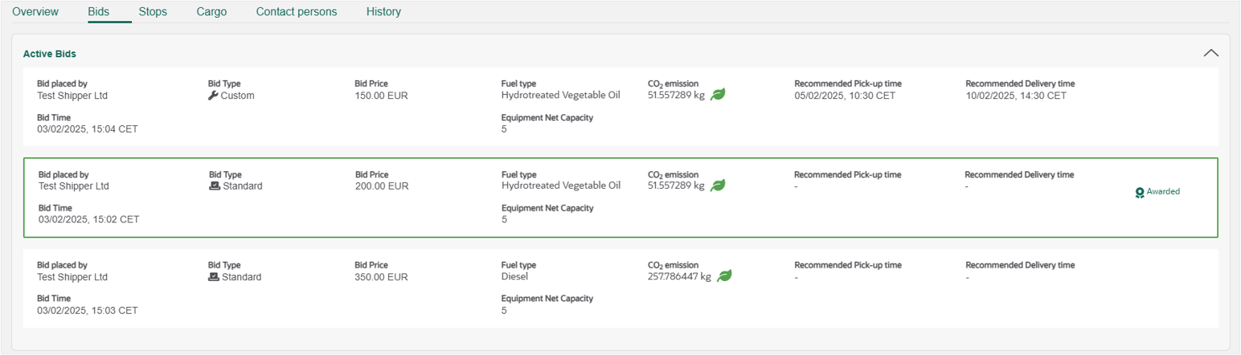The image size is (1241, 355).
Task: Click the Active Bids section heading
Action: (50, 54)
